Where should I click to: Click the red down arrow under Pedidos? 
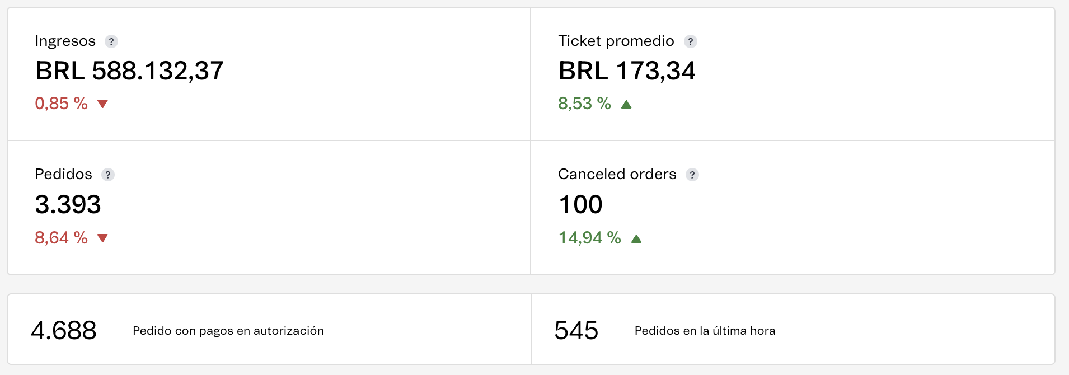pyautogui.click(x=102, y=238)
